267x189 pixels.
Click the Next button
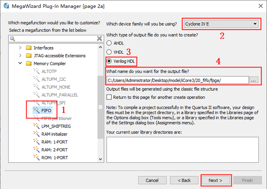click(x=215, y=180)
